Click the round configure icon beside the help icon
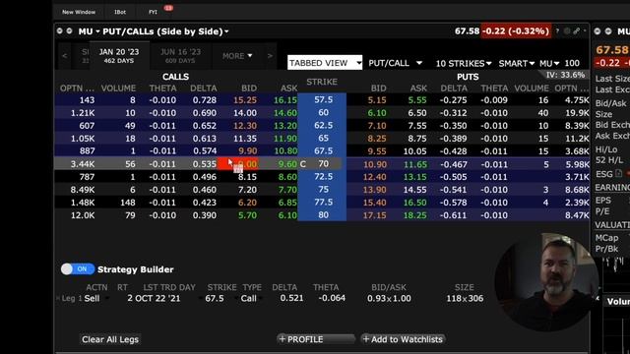The width and height of the screenshot is (630, 354). coord(567,30)
